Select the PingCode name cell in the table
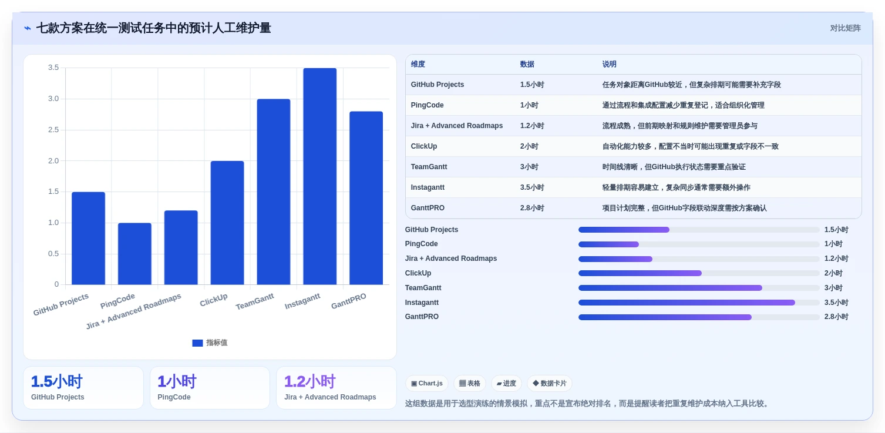 pos(428,105)
